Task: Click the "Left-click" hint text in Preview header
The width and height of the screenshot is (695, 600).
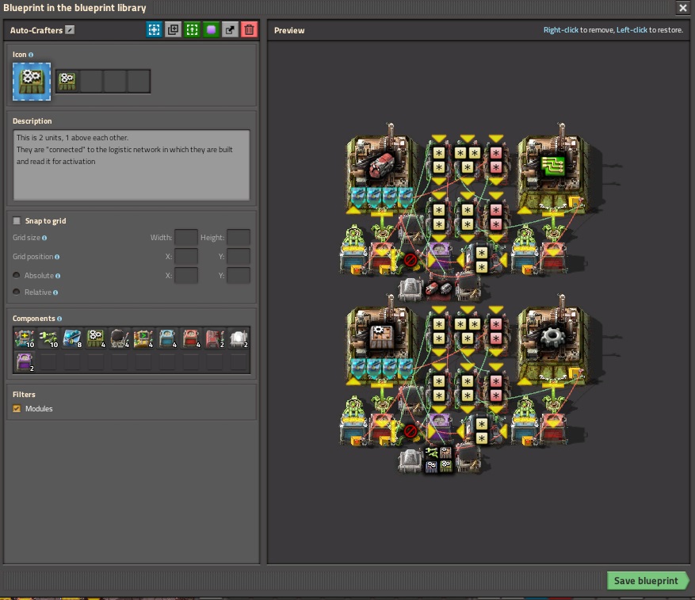Action: click(x=632, y=29)
